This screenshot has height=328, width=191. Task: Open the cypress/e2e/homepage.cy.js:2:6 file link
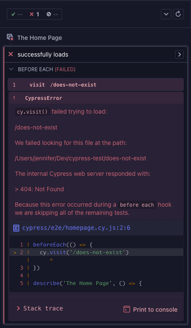tap(76, 228)
